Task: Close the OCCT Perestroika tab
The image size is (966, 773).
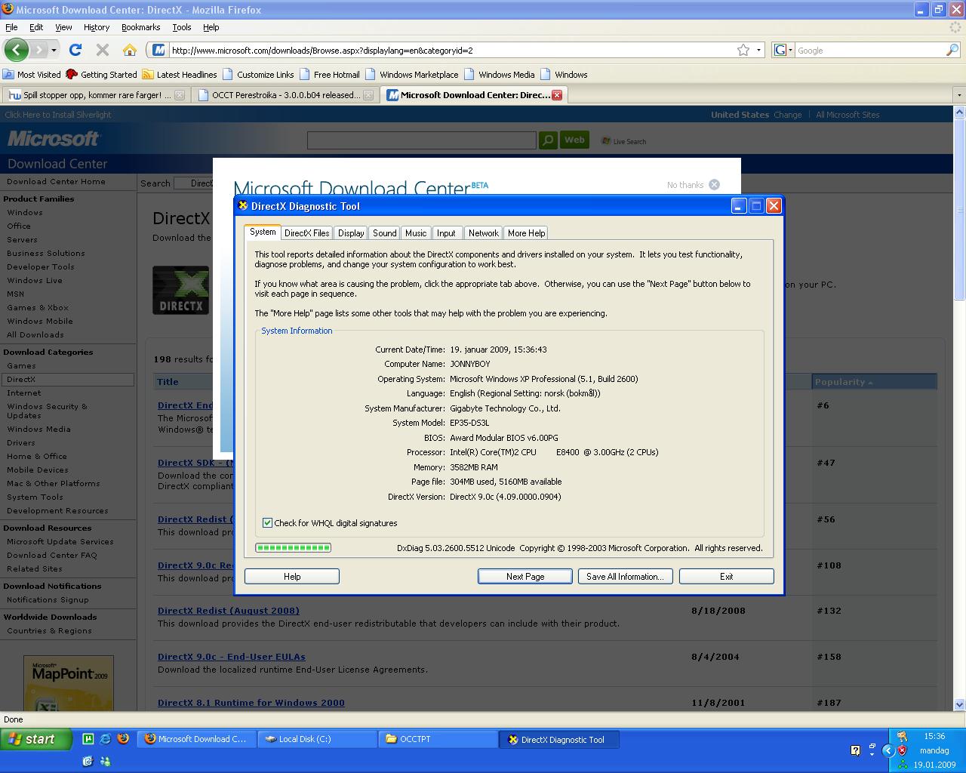Action: click(x=368, y=95)
